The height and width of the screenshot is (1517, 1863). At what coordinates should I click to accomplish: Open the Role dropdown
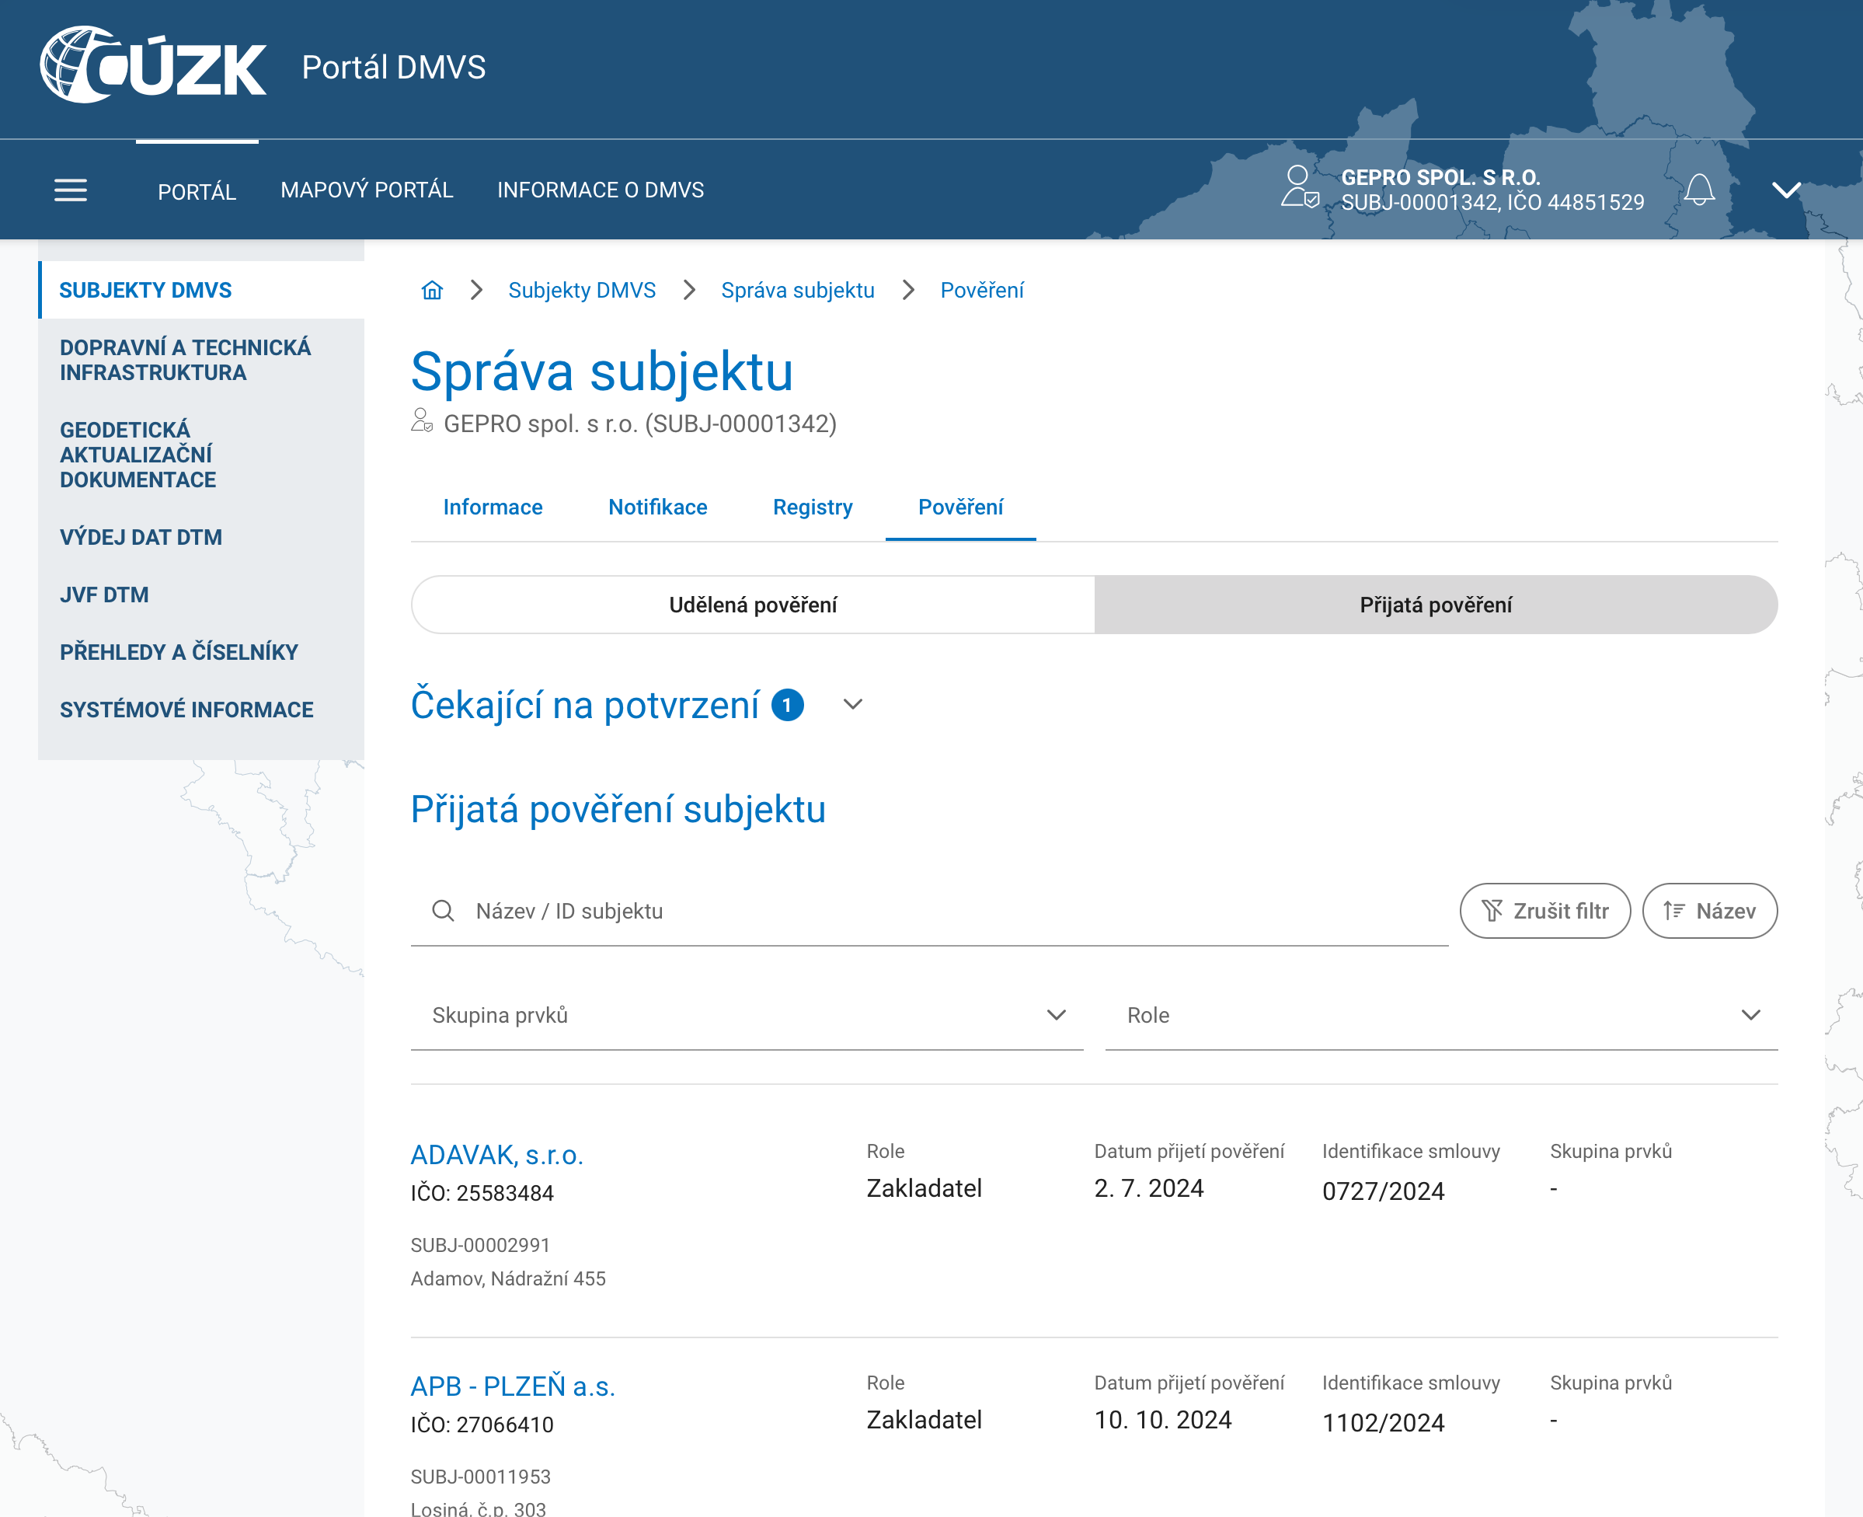tap(1441, 1014)
